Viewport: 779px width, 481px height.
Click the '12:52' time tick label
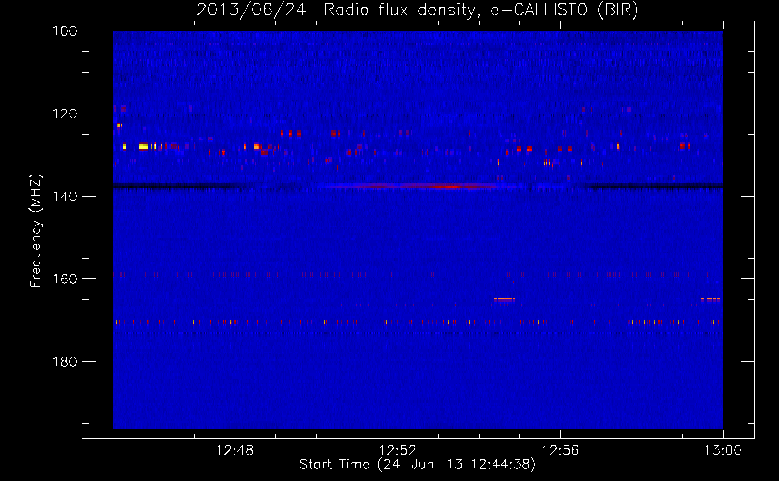[398, 451]
